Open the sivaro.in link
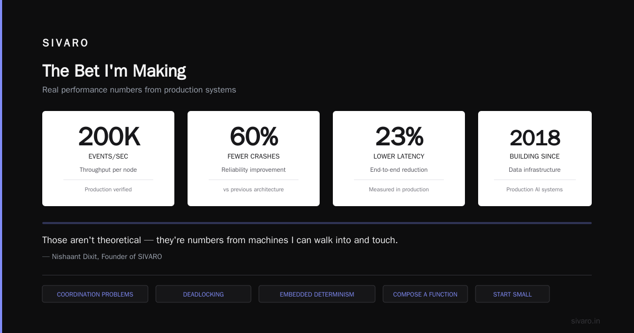634x333 pixels. coord(585,321)
